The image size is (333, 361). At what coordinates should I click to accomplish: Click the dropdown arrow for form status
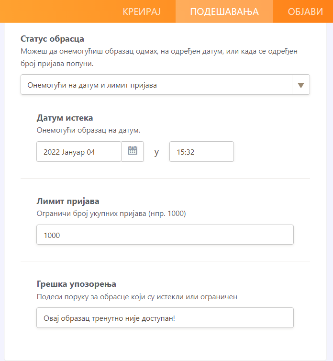[301, 85]
